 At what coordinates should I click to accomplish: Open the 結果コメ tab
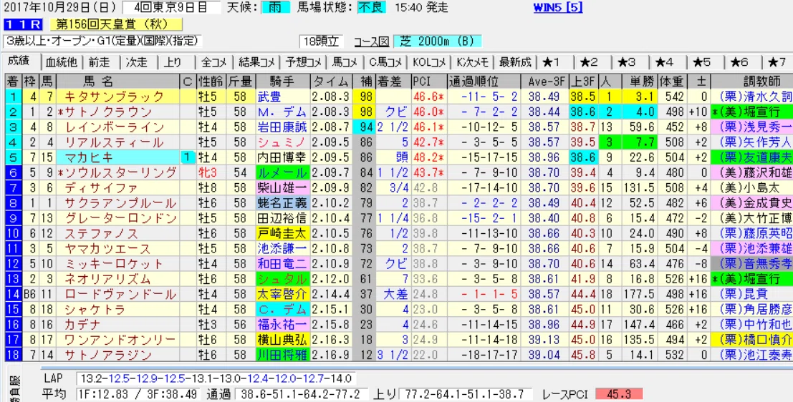point(257,63)
